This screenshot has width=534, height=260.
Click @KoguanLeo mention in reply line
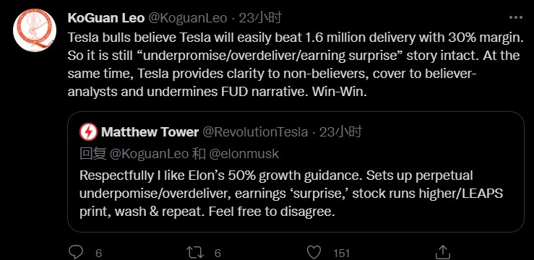(x=149, y=154)
